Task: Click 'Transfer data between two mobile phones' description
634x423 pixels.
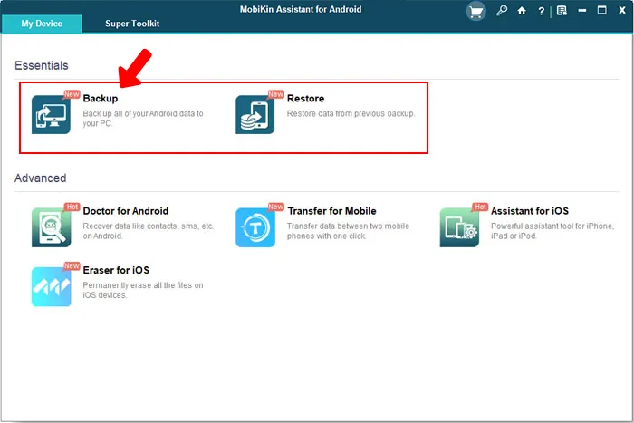Action: pos(348,231)
